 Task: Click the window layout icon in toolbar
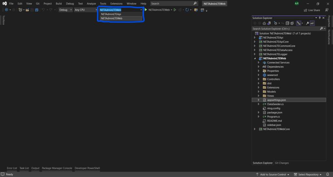pyautogui.click(x=202, y=10)
